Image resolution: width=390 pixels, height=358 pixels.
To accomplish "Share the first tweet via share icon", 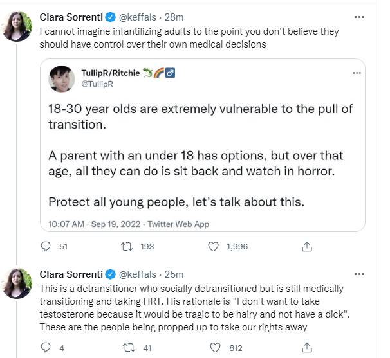I will (x=307, y=246).
